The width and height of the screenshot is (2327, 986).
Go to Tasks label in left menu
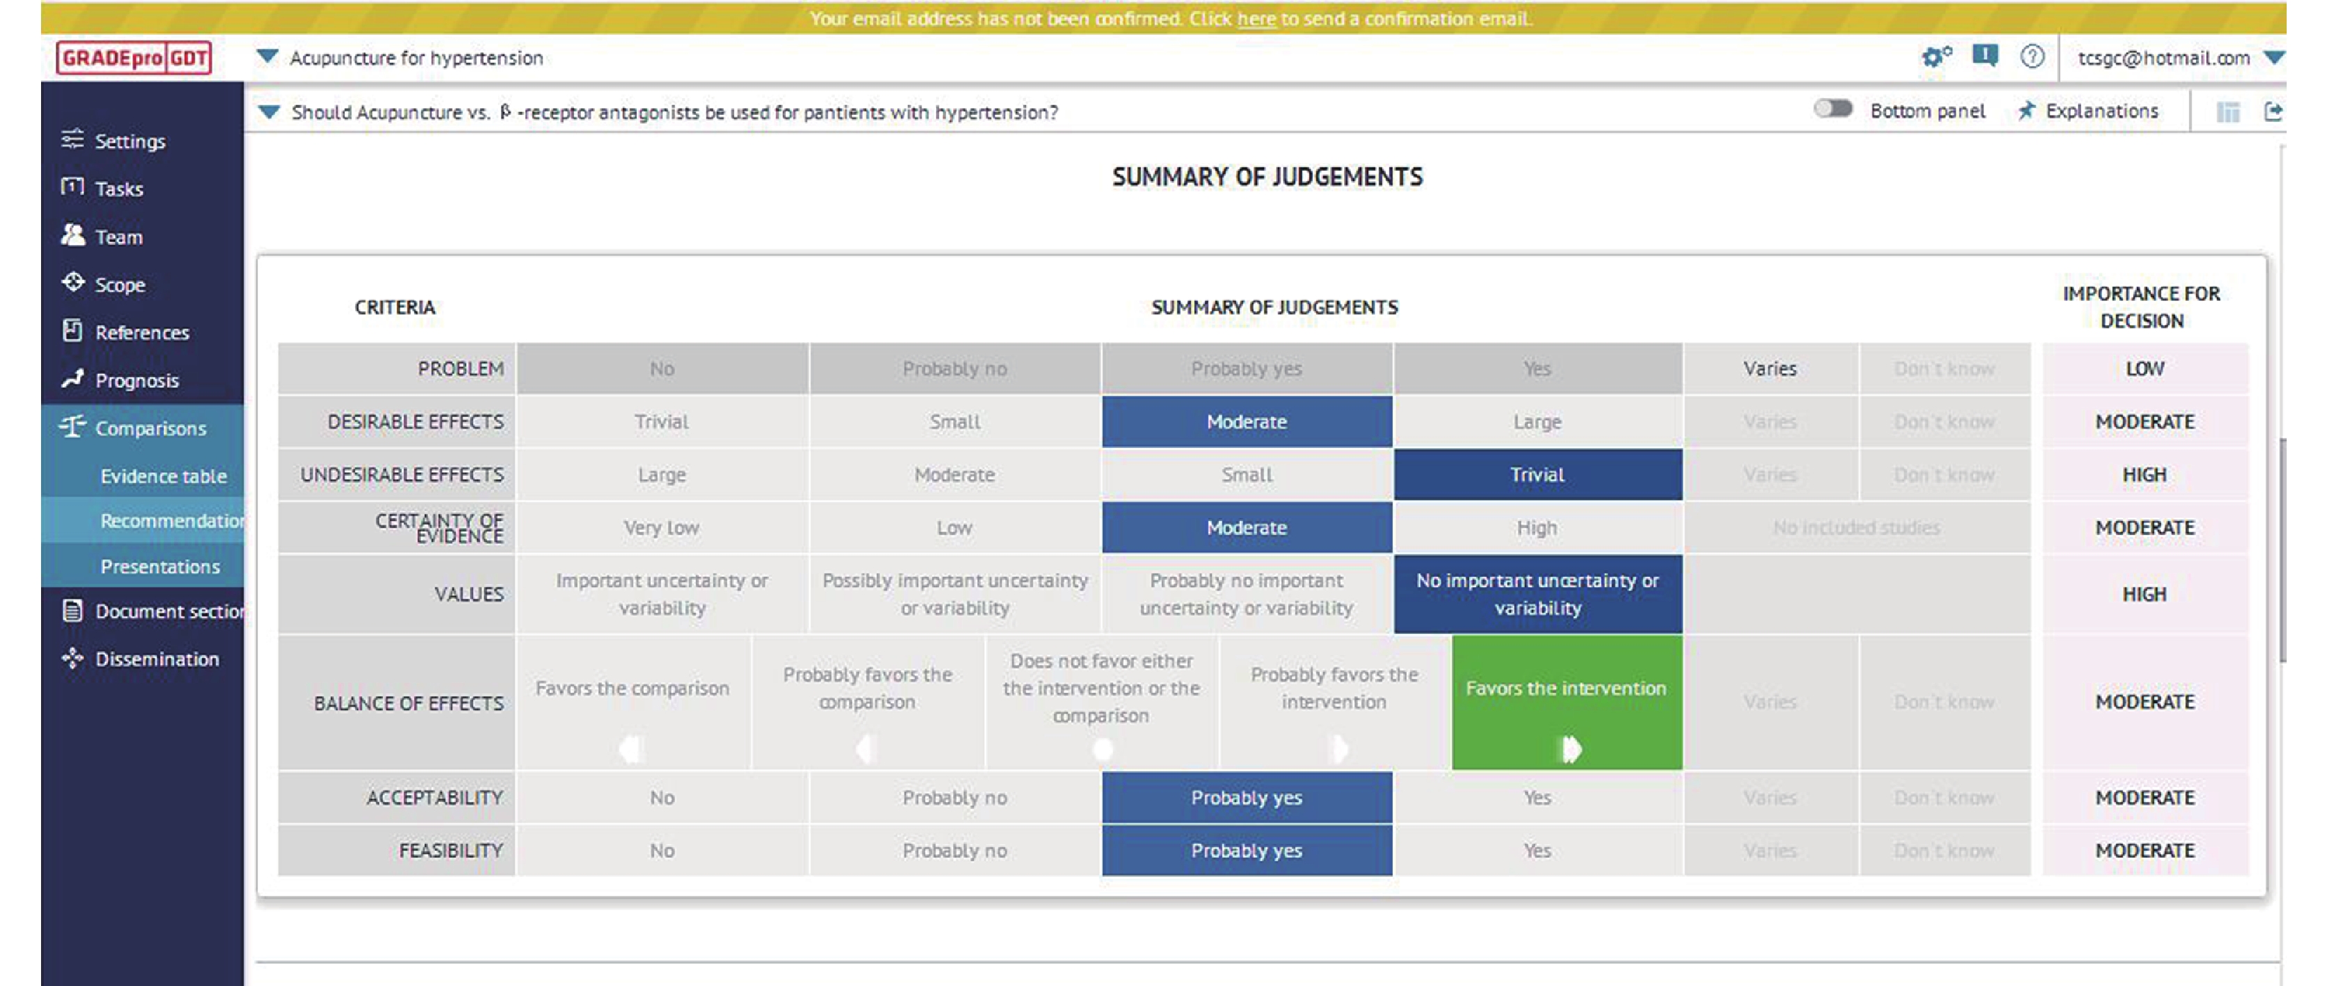point(119,188)
